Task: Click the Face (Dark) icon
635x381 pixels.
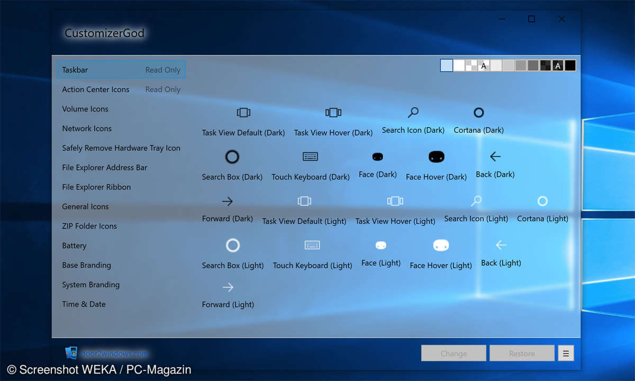Action: click(x=378, y=157)
